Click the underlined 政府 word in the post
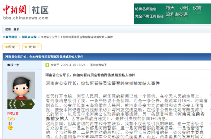The image size is (211, 139). (x=91, y=119)
